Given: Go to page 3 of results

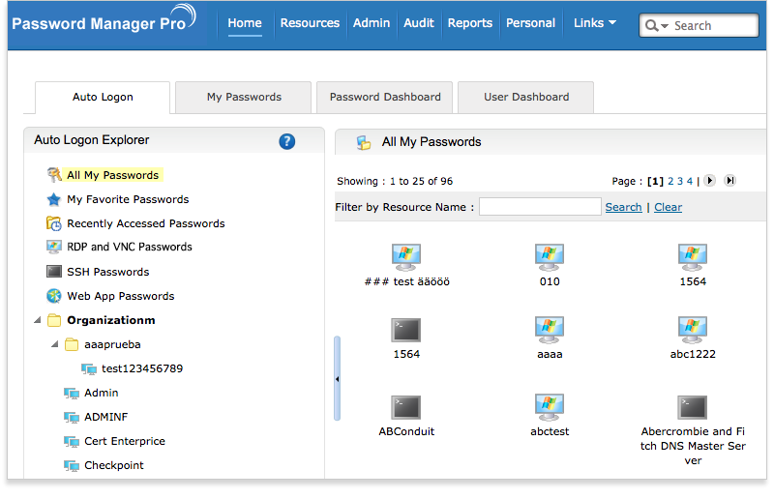Looking at the screenshot, I should 681,181.
